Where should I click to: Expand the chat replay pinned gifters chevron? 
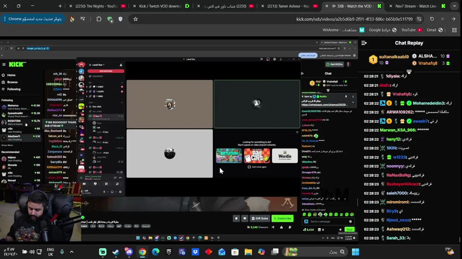point(409,72)
